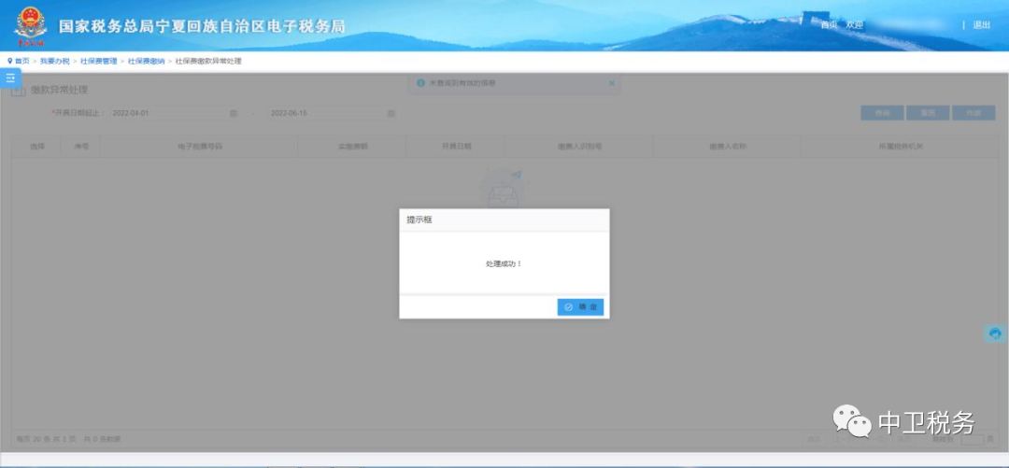Log out via 退出 link
Screen dimensions: 1009x468
point(981,25)
